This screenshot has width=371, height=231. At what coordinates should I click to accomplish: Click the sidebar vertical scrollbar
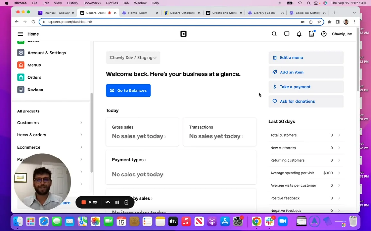(91, 133)
